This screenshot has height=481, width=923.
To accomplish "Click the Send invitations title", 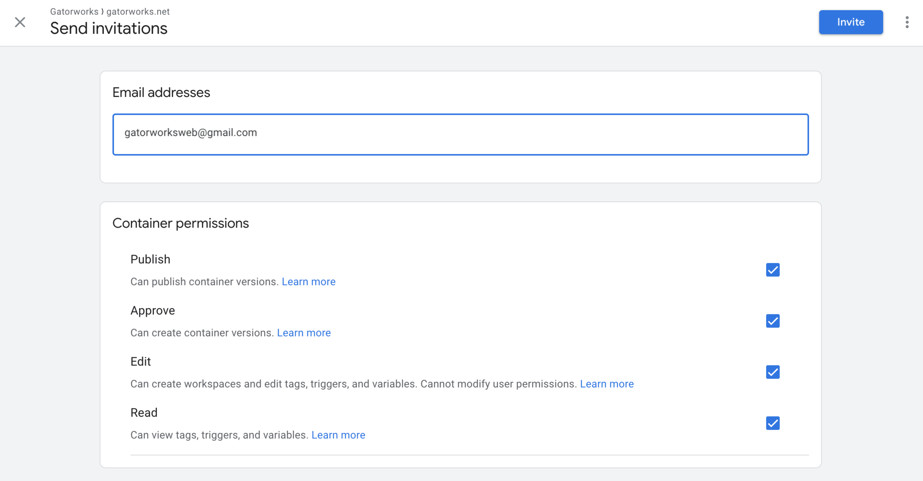I will 108,28.
